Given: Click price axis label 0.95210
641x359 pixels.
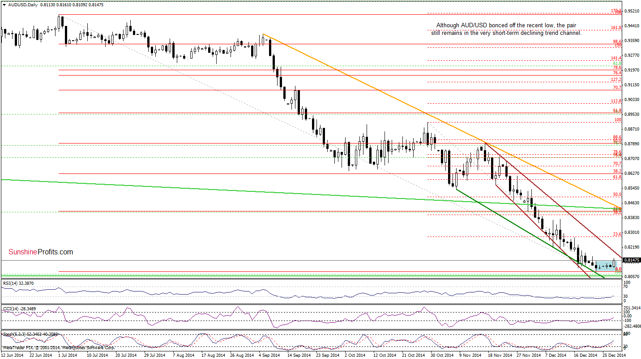Looking at the screenshot, I should point(632,11).
